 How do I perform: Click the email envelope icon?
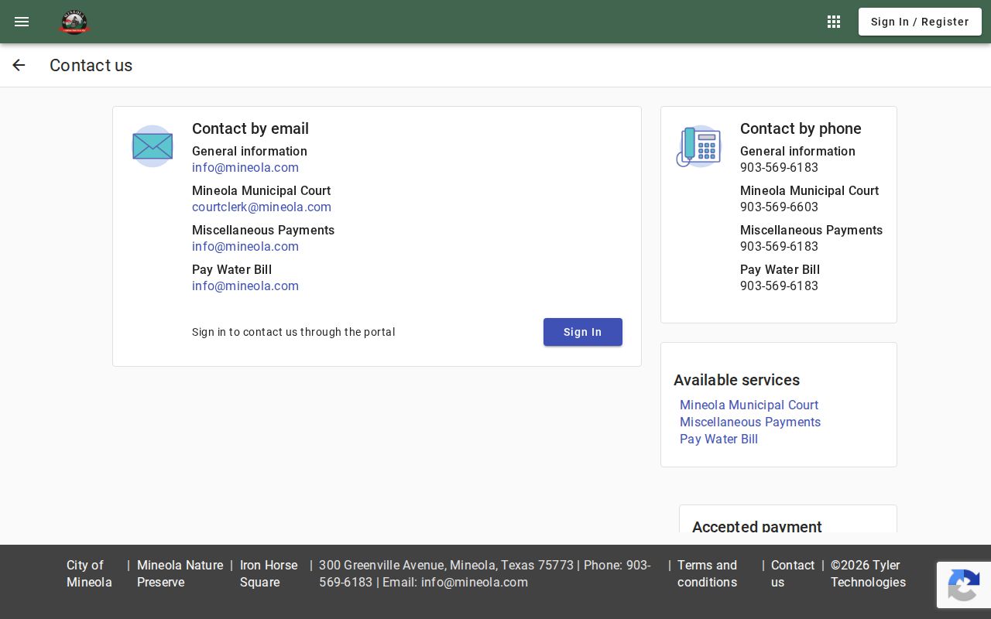(153, 146)
